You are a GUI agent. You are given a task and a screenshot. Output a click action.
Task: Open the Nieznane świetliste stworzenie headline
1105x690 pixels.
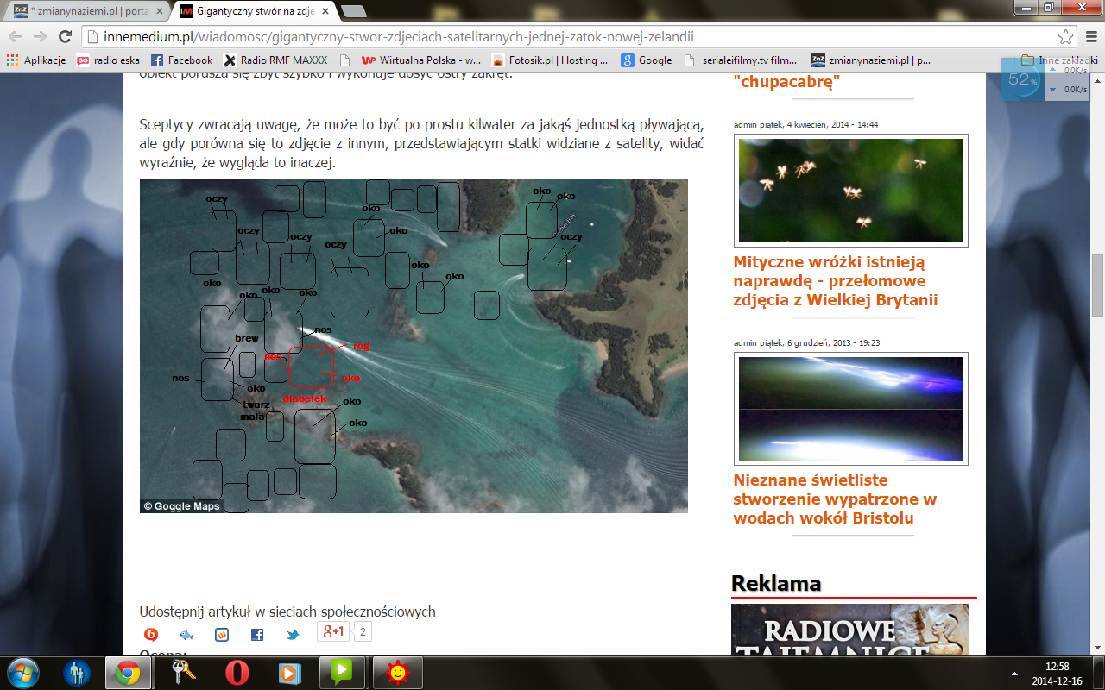pos(835,499)
